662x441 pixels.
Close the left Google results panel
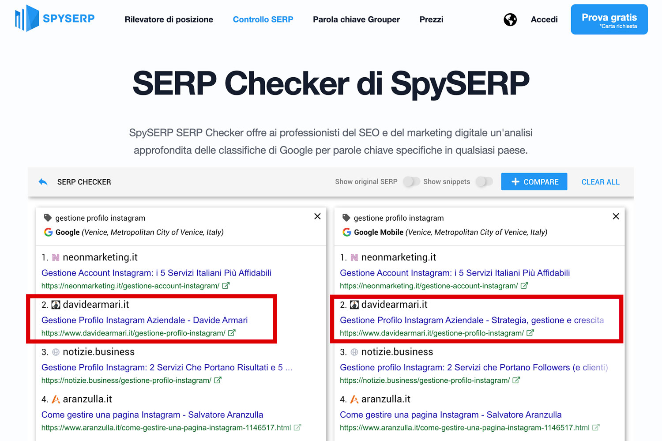point(317,216)
